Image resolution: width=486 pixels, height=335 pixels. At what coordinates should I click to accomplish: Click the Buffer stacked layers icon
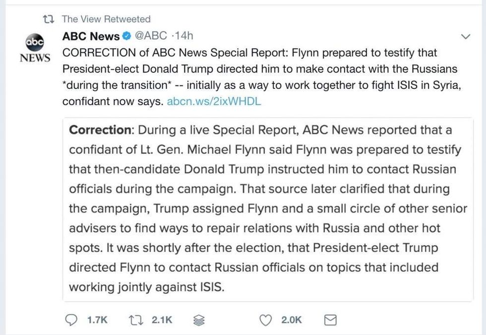[x=198, y=321]
